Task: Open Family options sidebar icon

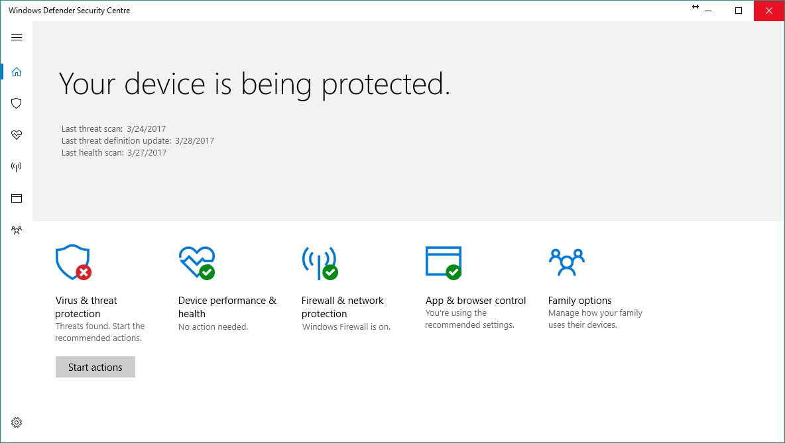Action: pyautogui.click(x=17, y=230)
